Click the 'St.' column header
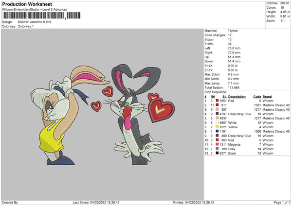This screenshot has height=206, width=292. tap(224, 97)
